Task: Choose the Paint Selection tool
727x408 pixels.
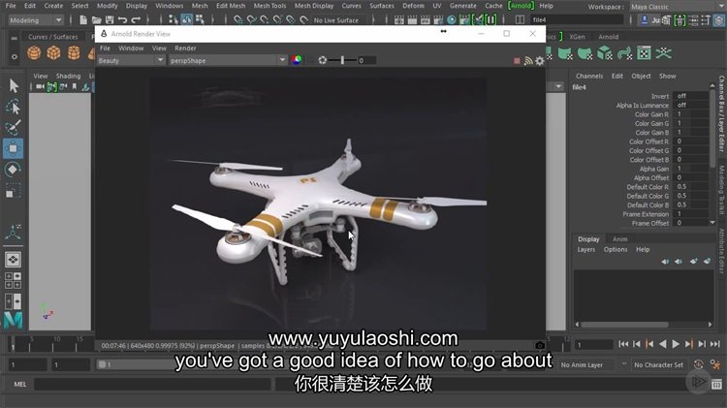Action: (x=13, y=128)
